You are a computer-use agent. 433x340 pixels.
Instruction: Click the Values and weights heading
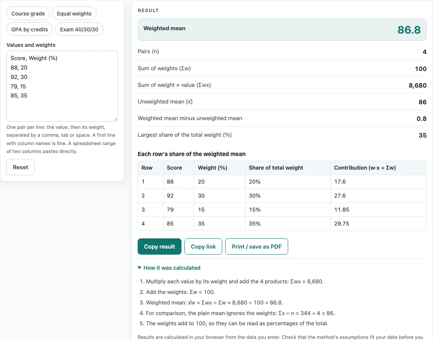(31, 45)
